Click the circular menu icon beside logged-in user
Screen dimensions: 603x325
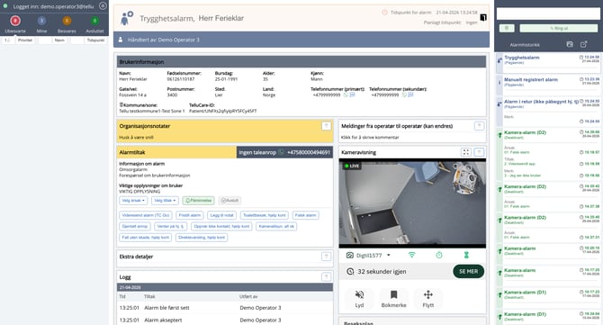103,5
